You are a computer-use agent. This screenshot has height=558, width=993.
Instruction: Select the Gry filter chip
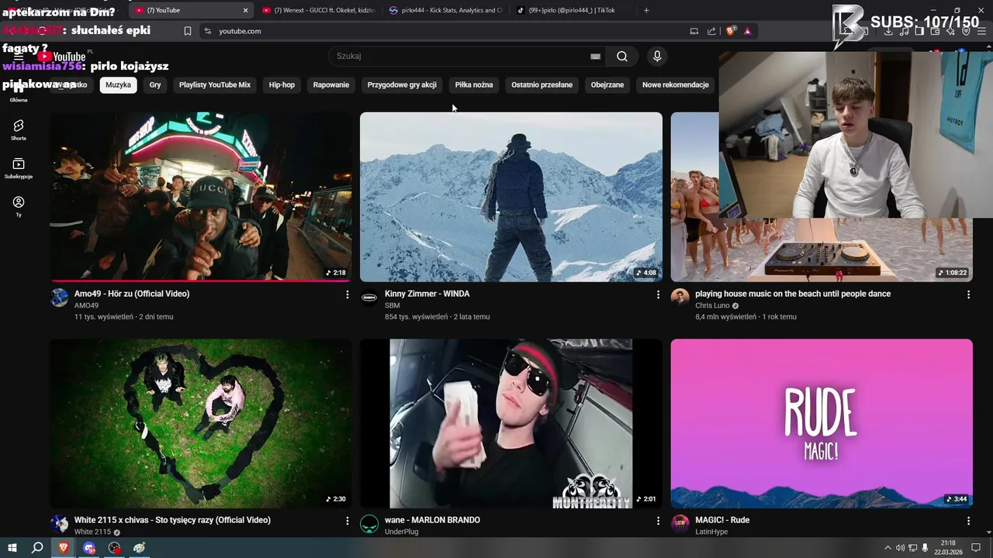click(x=155, y=84)
